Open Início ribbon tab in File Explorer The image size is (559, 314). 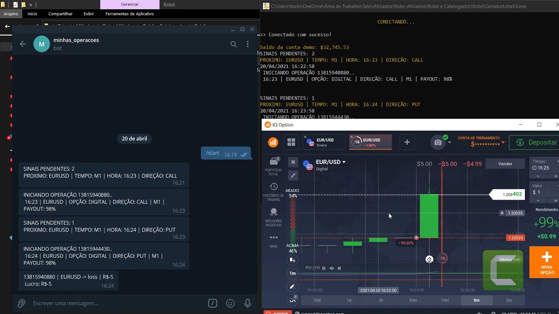[32, 14]
